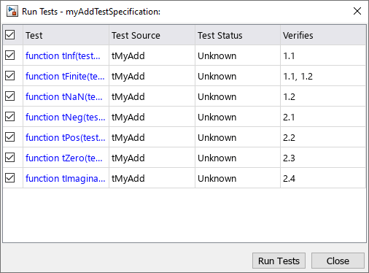Click the Verifies value 1.2 for tNaN
The image size is (369, 273).
289,97
